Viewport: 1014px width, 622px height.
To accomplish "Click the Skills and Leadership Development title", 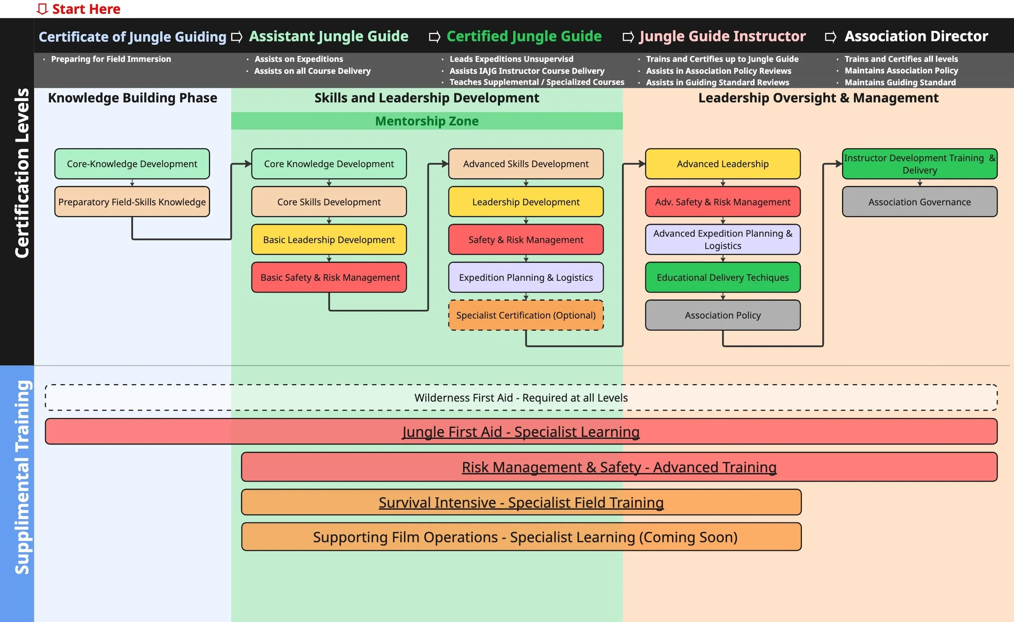I will pyautogui.click(x=427, y=98).
